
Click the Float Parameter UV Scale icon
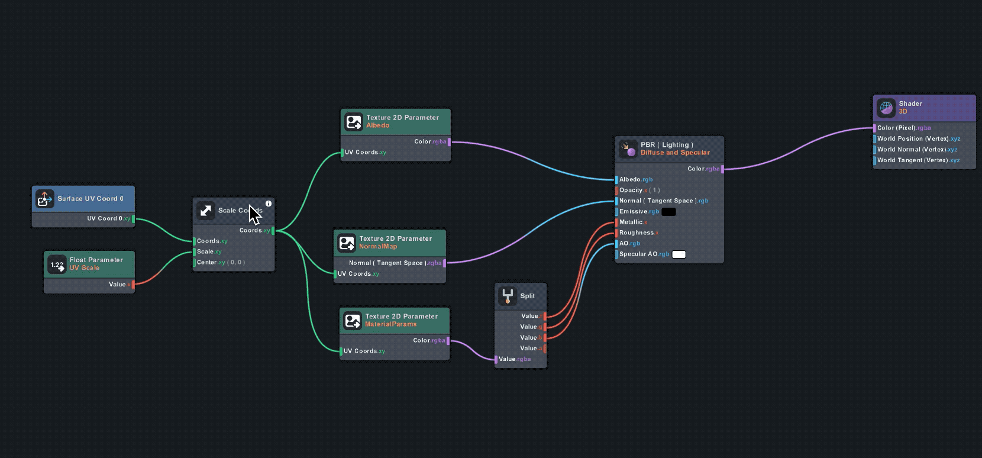tap(57, 265)
